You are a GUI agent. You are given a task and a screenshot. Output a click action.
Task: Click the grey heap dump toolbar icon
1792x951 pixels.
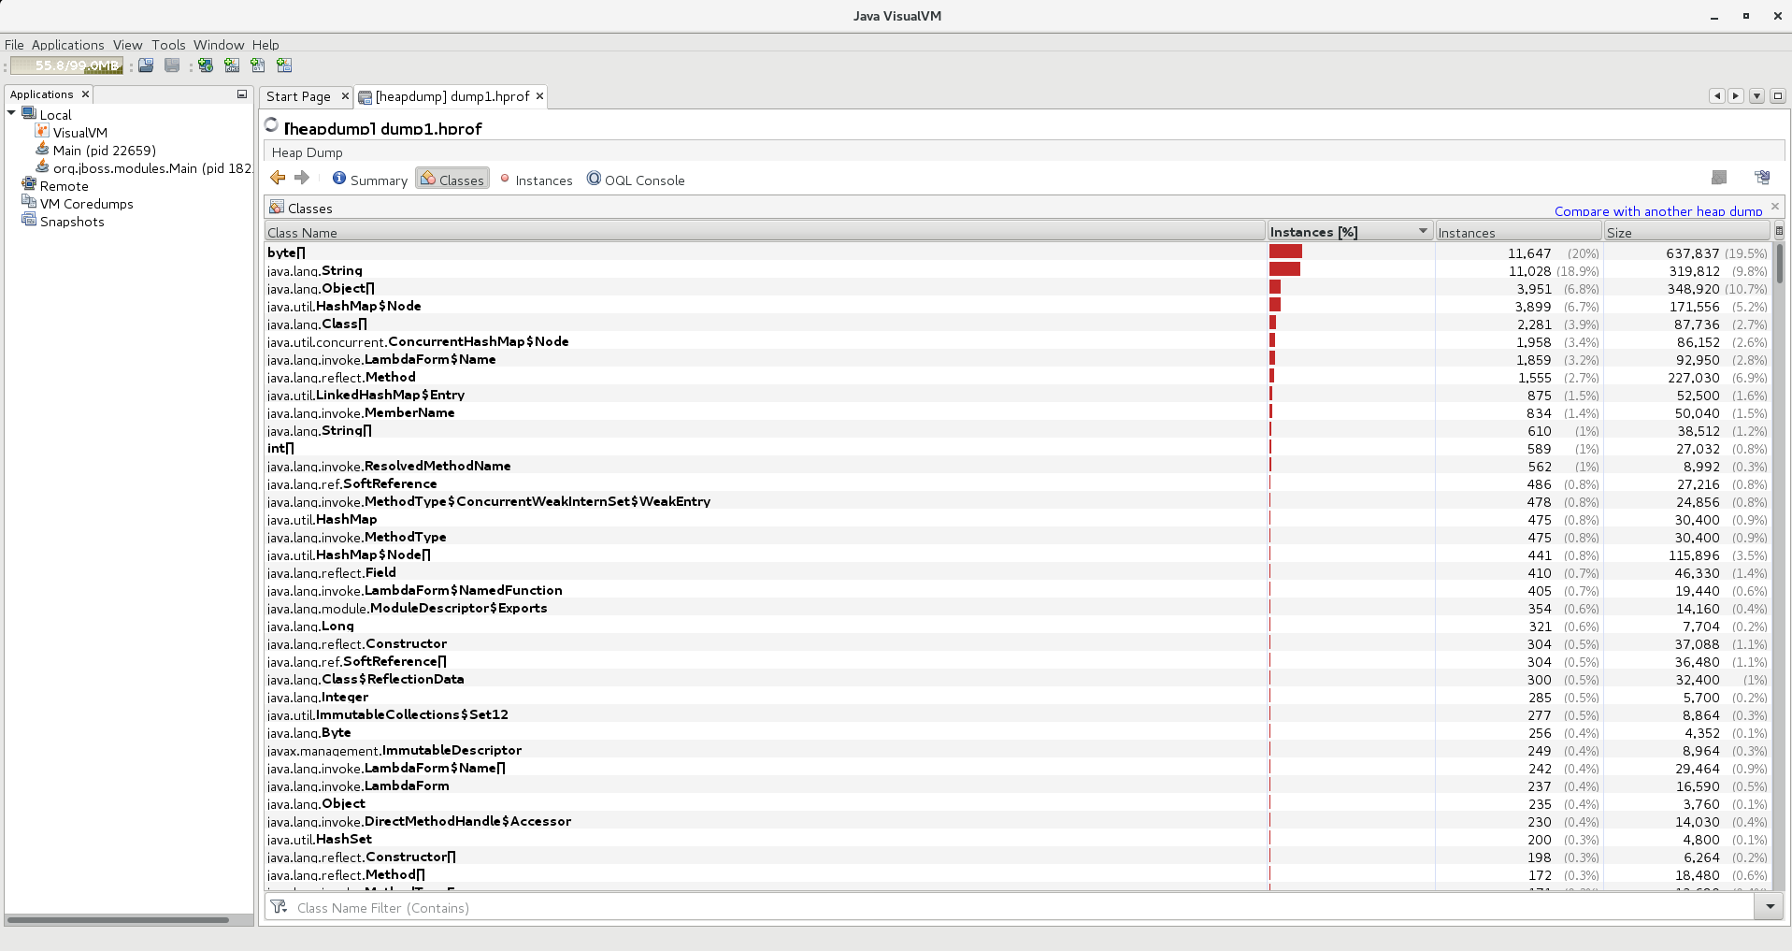tap(1719, 178)
